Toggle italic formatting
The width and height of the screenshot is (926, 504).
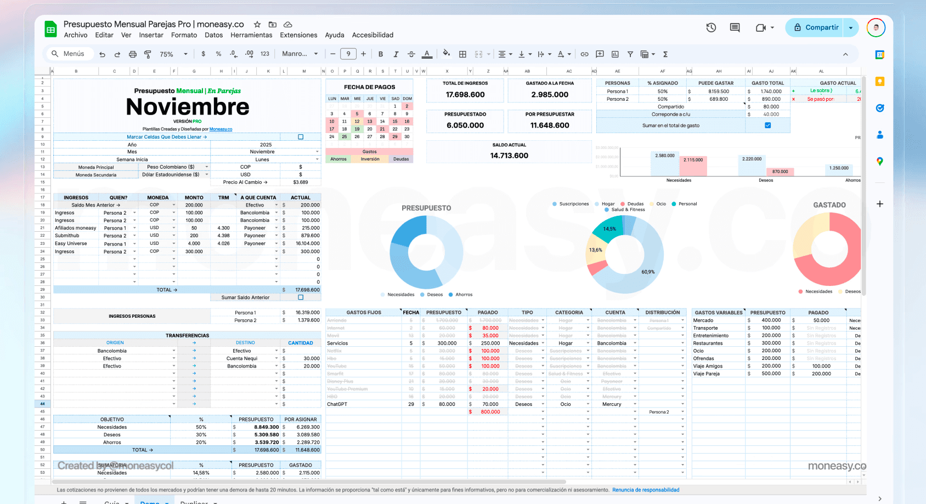coord(396,54)
